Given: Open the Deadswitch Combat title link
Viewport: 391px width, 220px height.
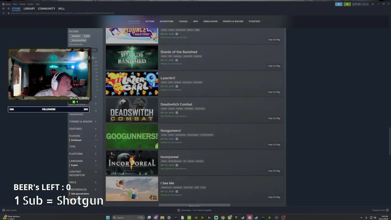Looking at the screenshot, I should (x=176, y=105).
